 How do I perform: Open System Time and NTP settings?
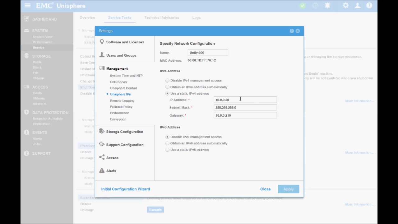pyautogui.click(x=126, y=76)
